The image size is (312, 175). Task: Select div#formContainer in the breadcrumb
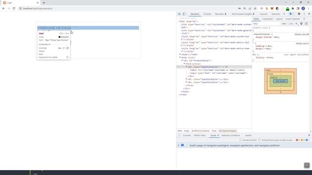[200, 131]
